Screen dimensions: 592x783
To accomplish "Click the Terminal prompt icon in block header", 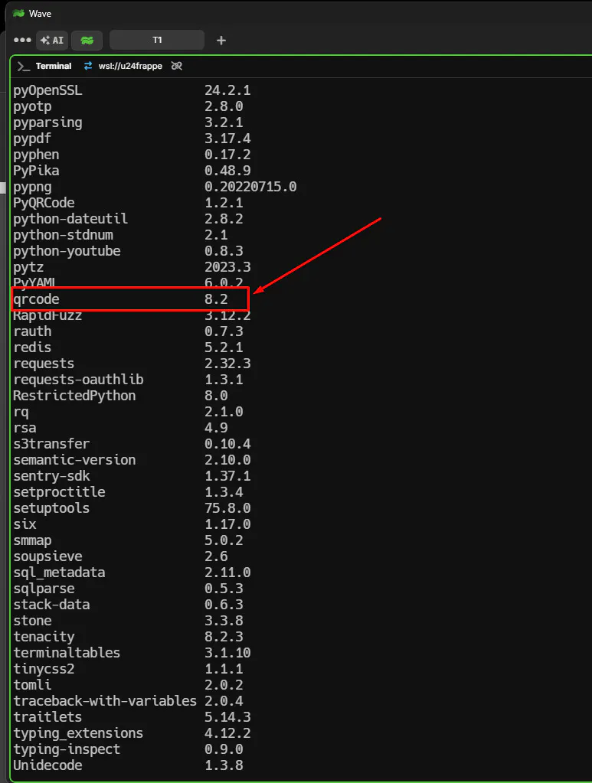I will (x=24, y=66).
